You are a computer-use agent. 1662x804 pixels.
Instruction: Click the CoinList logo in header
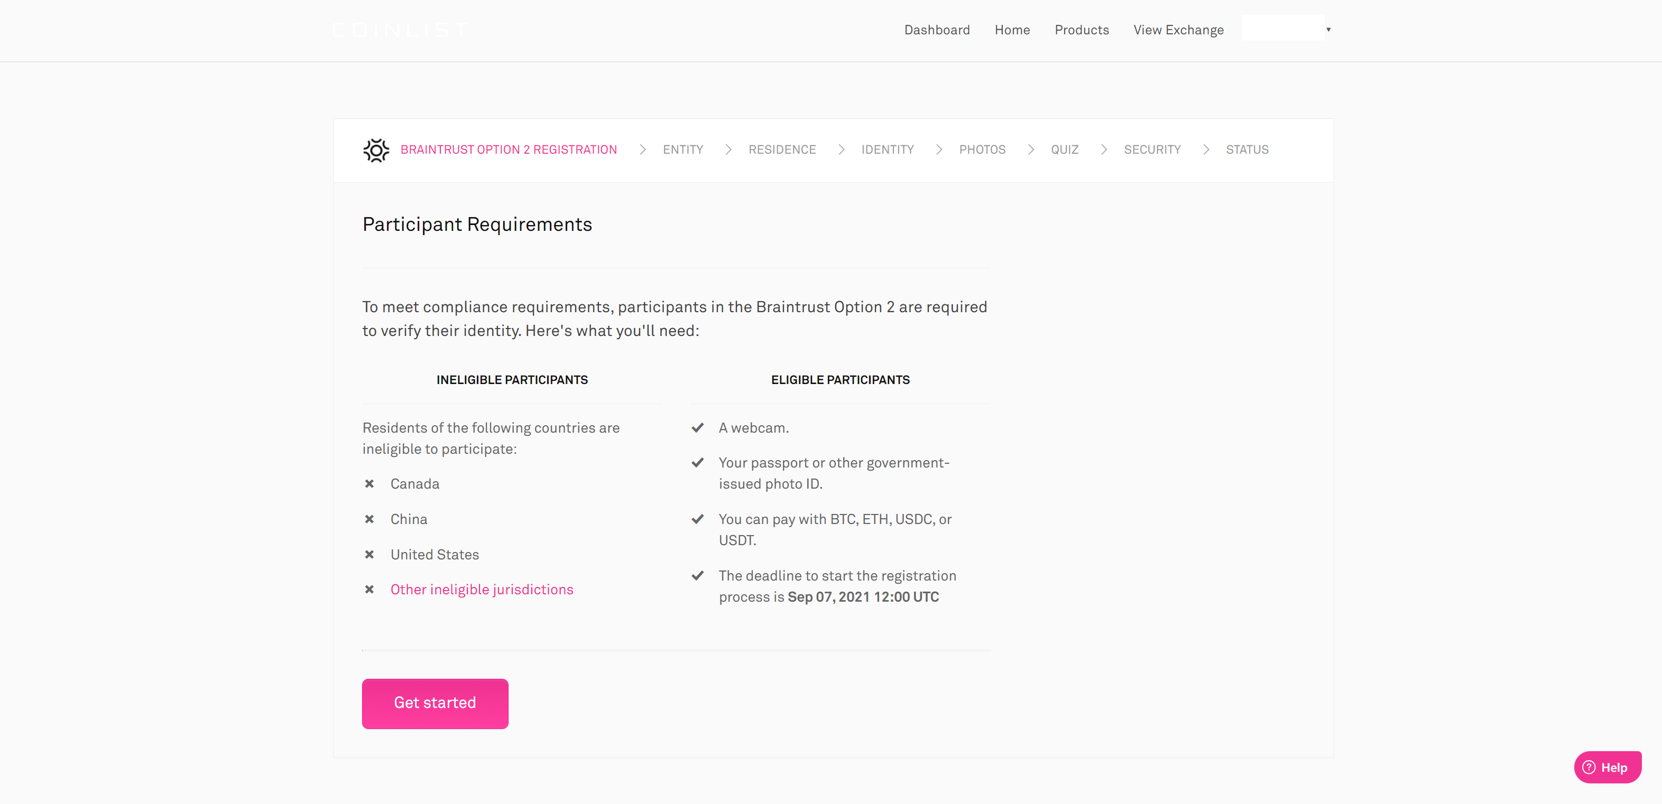(400, 30)
